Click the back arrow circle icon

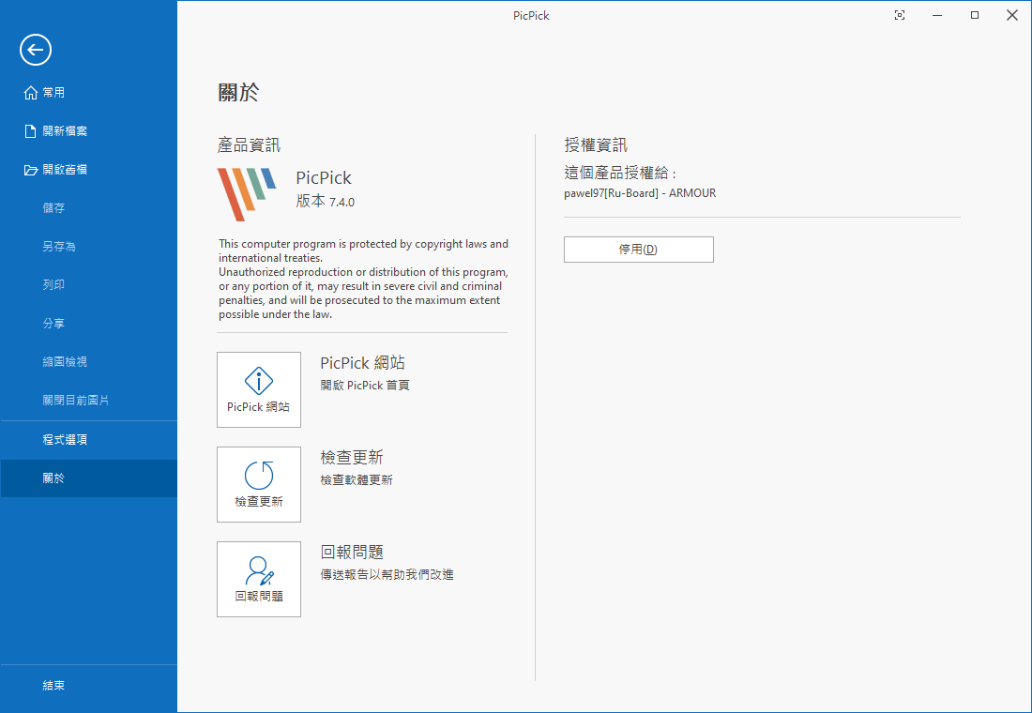[36, 50]
